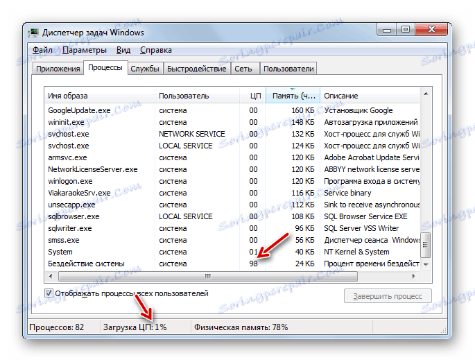The width and height of the screenshot is (475, 362).
Task: Sort by Память column header
Action: pos(293,96)
